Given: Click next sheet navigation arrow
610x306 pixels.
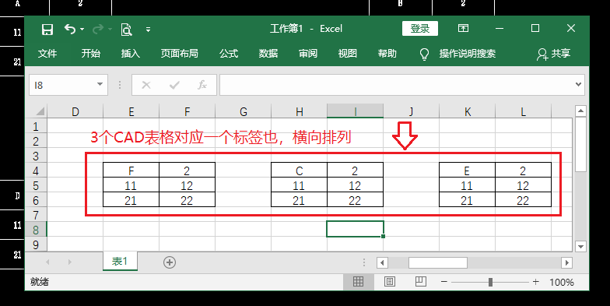Looking at the screenshot, I should tap(70, 262).
